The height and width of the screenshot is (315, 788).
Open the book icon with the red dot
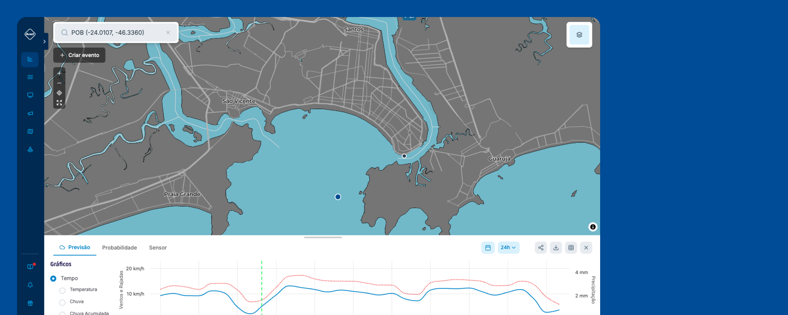pyautogui.click(x=30, y=266)
